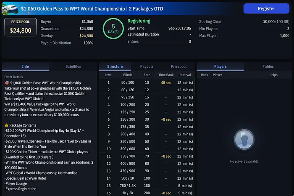294x196 pixels.
Task: Click the money bag icon beside Package Contents
Action: pos(6,125)
